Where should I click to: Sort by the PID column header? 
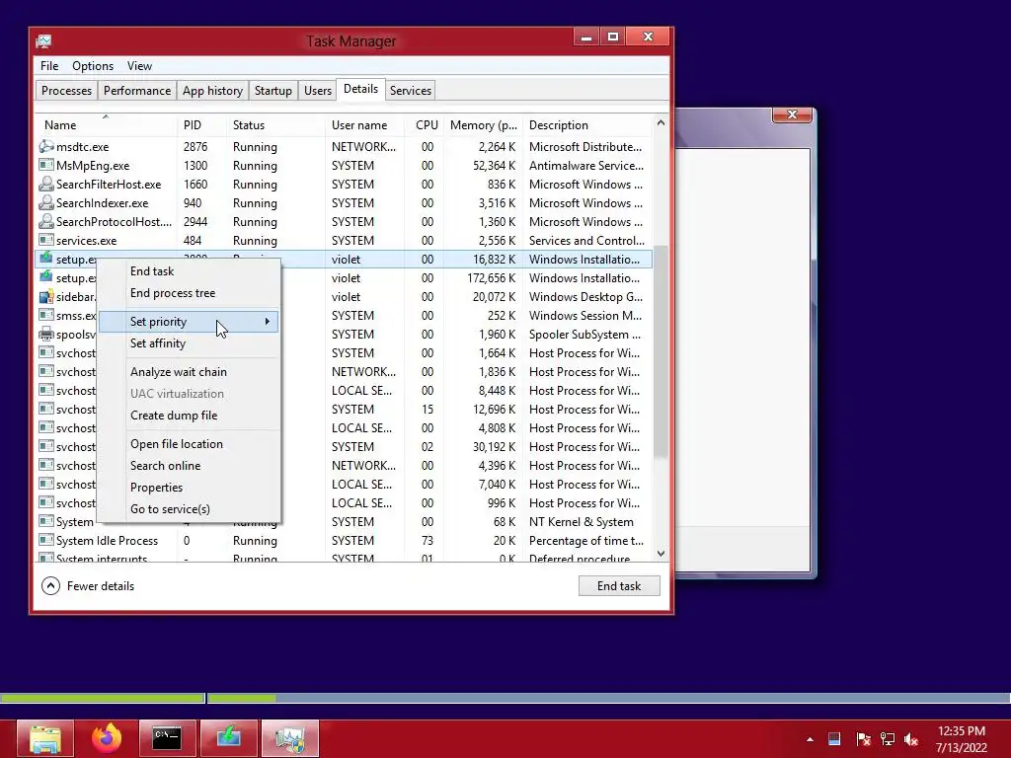pos(201,125)
